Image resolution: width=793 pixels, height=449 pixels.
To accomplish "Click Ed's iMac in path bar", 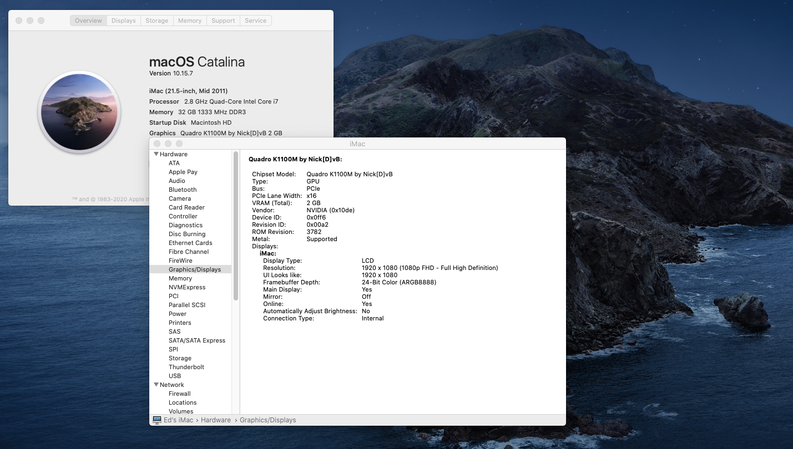I will (x=179, y=420).
